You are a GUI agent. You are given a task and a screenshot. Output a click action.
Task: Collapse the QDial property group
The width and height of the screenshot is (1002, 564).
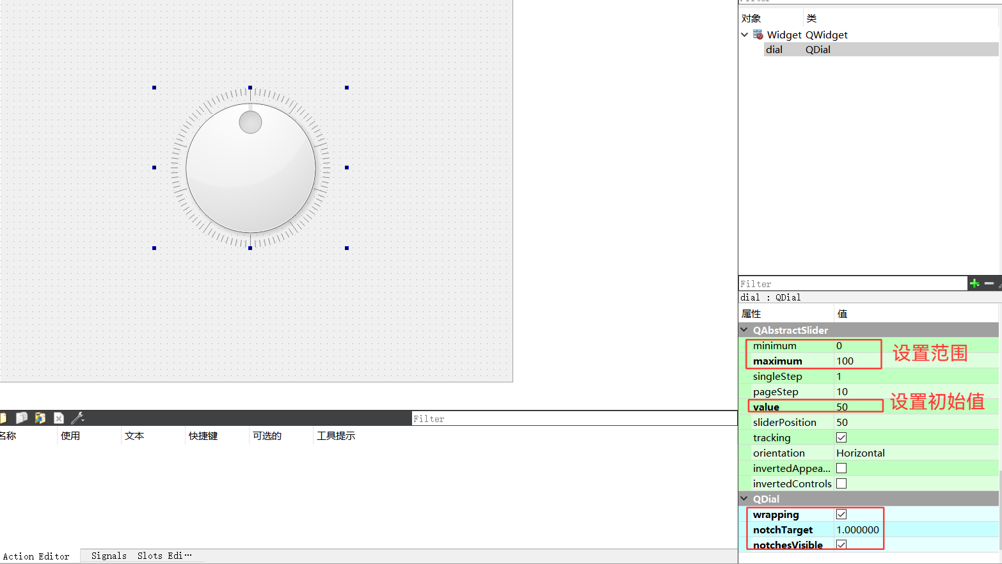[744, 499]
